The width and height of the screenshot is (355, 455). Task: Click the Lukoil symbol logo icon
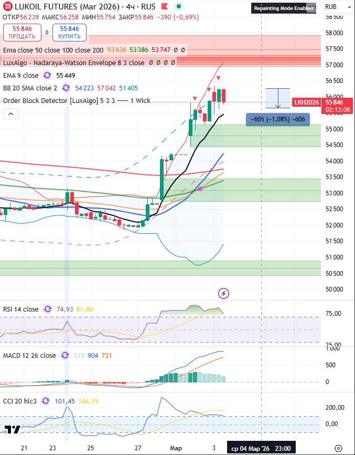(x=7, y=6)
